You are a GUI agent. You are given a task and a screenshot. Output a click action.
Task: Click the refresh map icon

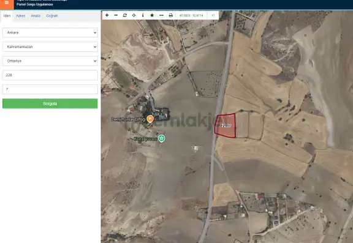click(x=125, y=15)
